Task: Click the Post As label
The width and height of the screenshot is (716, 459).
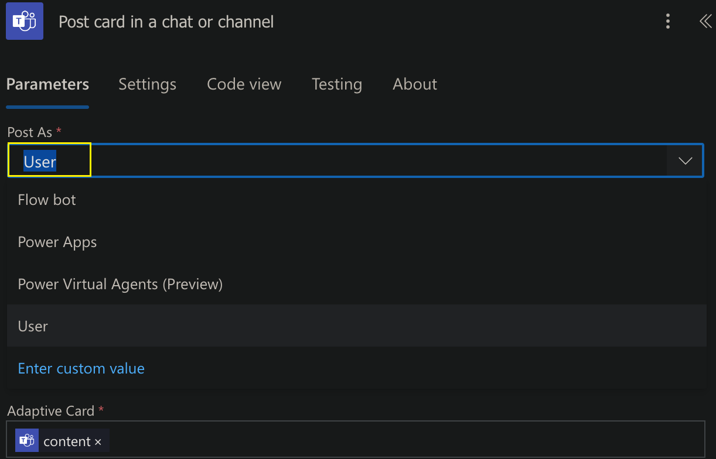Action: click(x=30, y=132)
